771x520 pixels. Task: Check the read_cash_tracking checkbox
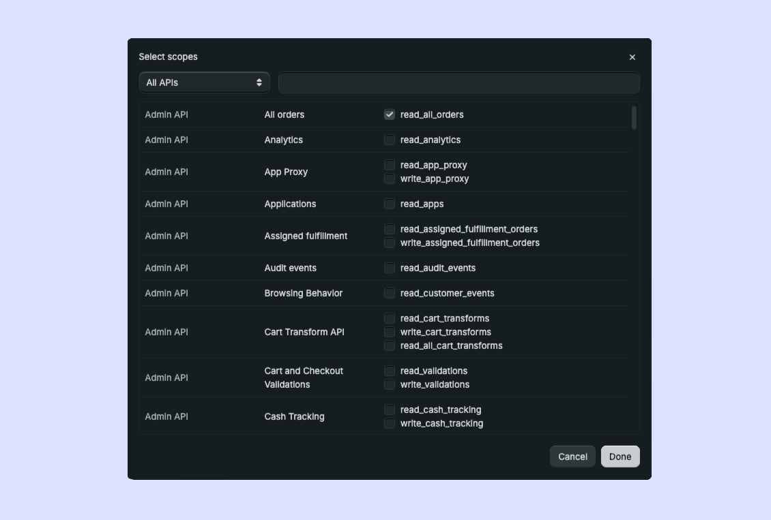[x=390, y=410]
